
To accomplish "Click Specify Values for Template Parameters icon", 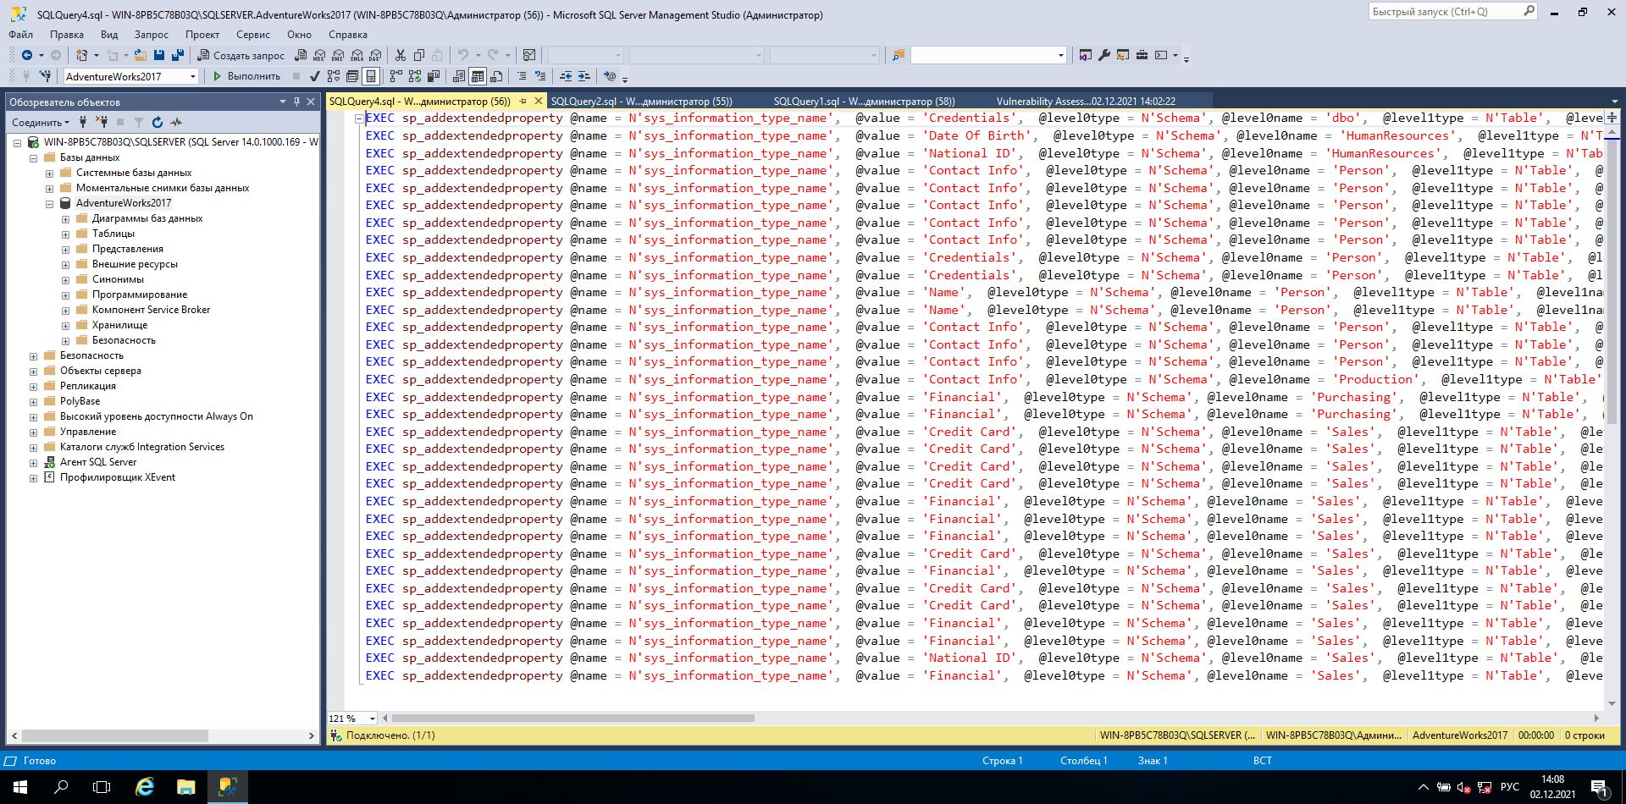I will (x=610, y=76).
